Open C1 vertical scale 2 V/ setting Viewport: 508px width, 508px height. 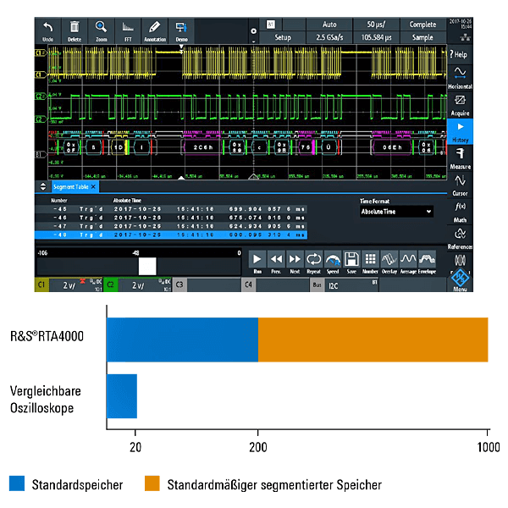coord(69,285)
